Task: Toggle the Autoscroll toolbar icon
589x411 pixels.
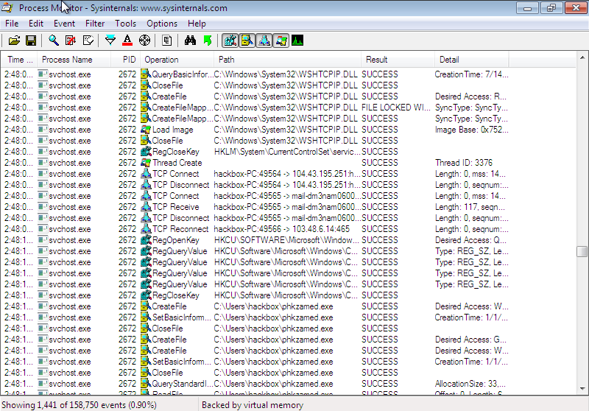Action: 71,41
